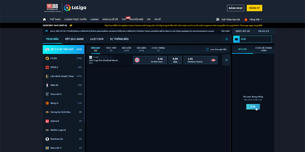305x152 pixels.
Task: Click the Giới Thiệu Bạn Bè link
Action: pyautogui.click(x=229, y=19)
